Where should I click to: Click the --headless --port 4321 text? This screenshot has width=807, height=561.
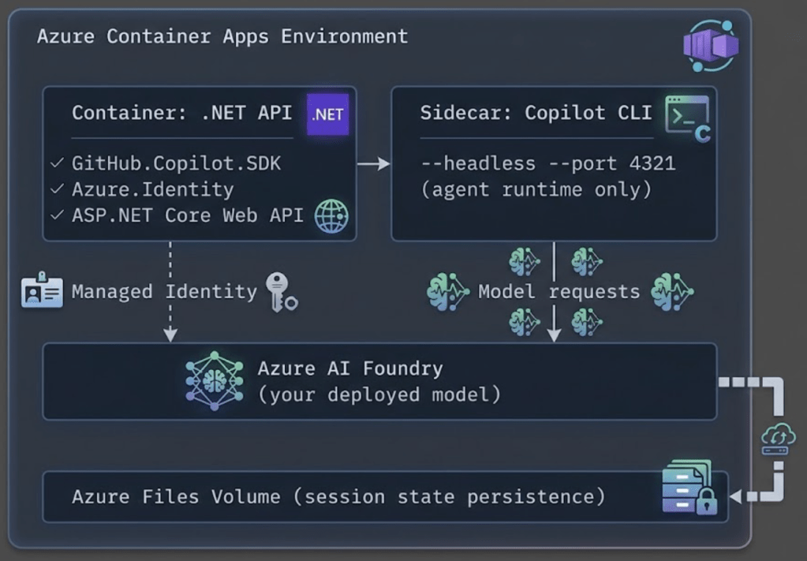(547, 163)
